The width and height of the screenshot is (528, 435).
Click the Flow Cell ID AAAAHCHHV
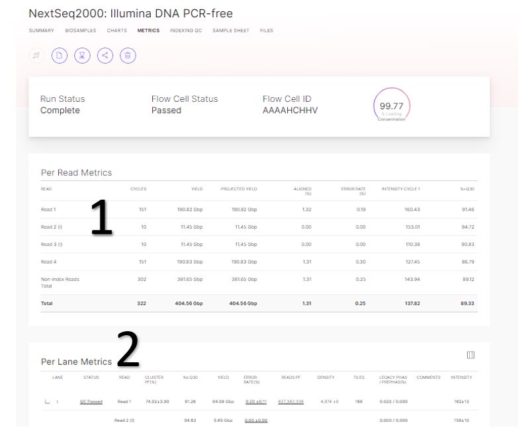pos(290,110)
